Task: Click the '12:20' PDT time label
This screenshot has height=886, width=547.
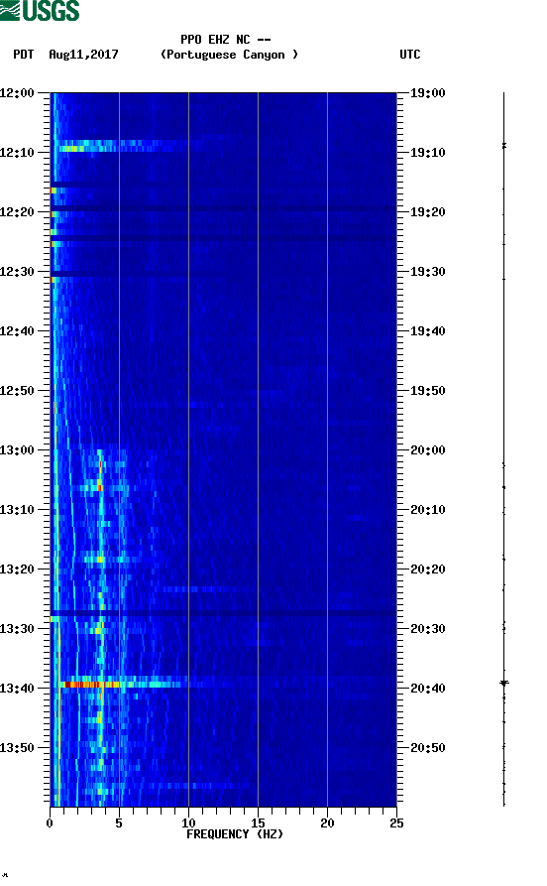Action: [x=17, y=212]
